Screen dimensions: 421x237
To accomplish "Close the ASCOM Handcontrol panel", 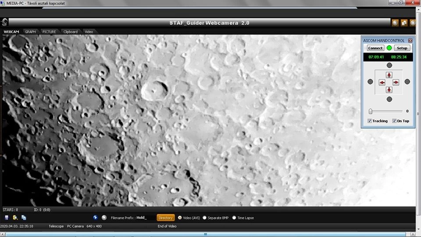I will pos(410,40).
